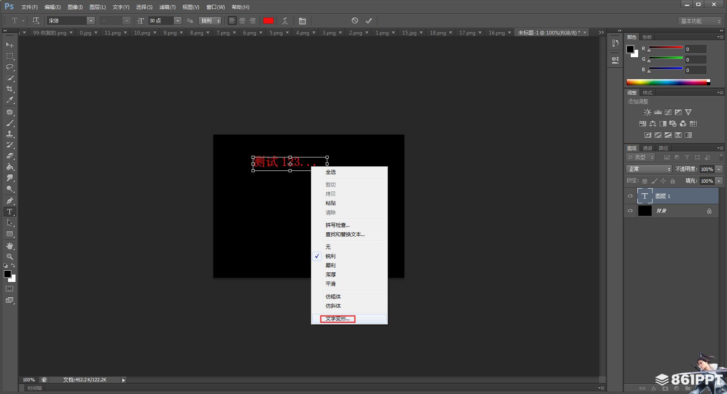Select the Hand tool
Screen dimensions: 727x394
pyautogui.click(x=10, y=246)
